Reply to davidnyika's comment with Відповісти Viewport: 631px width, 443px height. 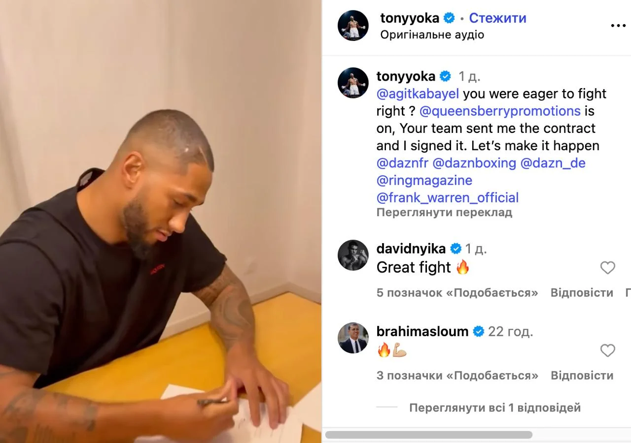(x=582, y=292)
